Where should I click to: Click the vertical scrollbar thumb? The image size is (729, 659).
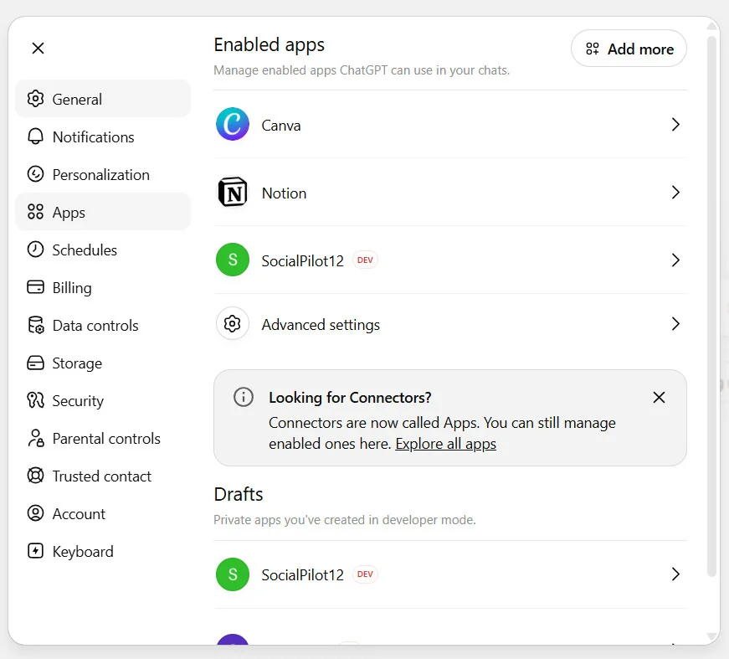point(711,307)
